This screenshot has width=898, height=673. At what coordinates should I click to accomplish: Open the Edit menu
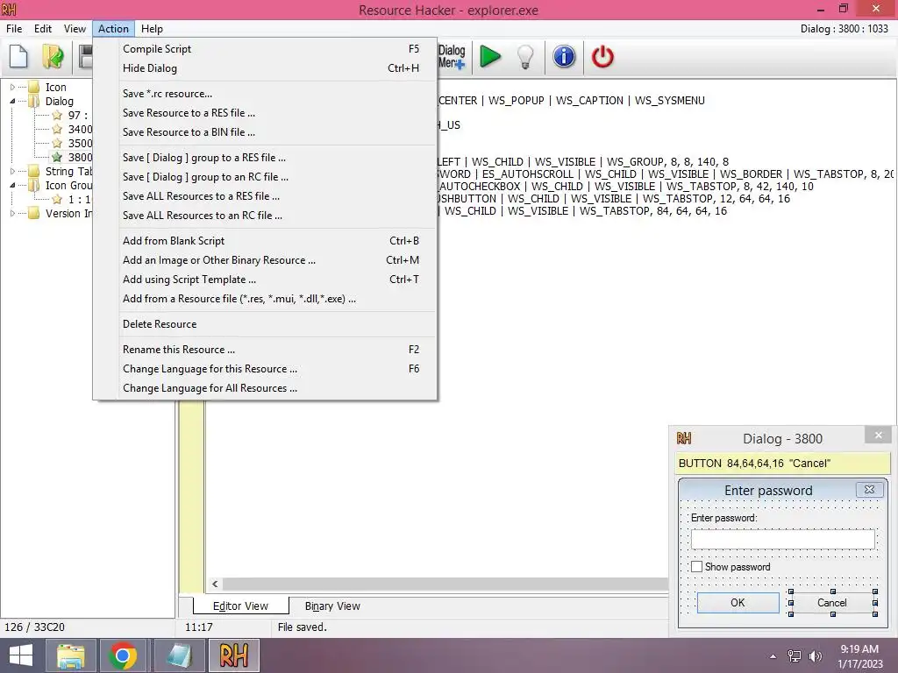click(x=43, y=29)
